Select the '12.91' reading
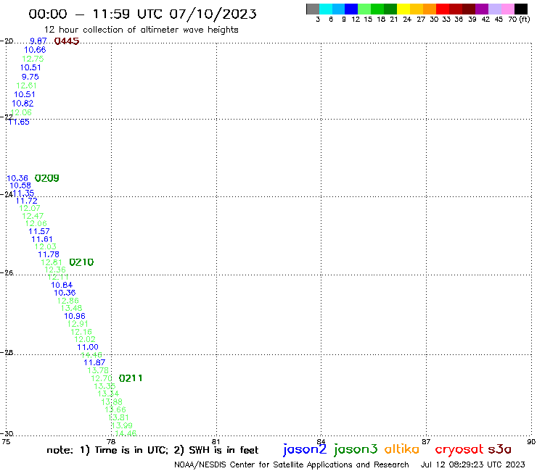The width and height of the screenshot is (537, 471). (78, 324)
